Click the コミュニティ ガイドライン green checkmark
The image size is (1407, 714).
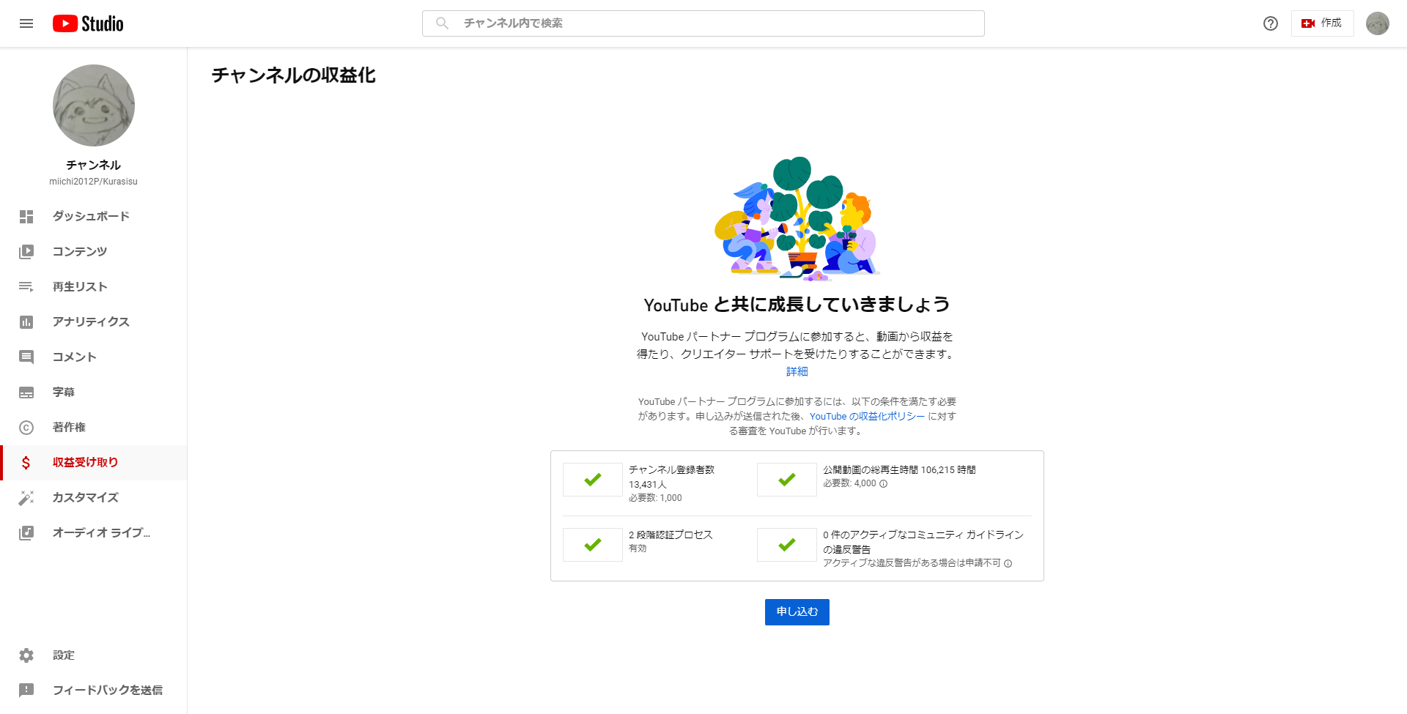[x=787, y=545]
